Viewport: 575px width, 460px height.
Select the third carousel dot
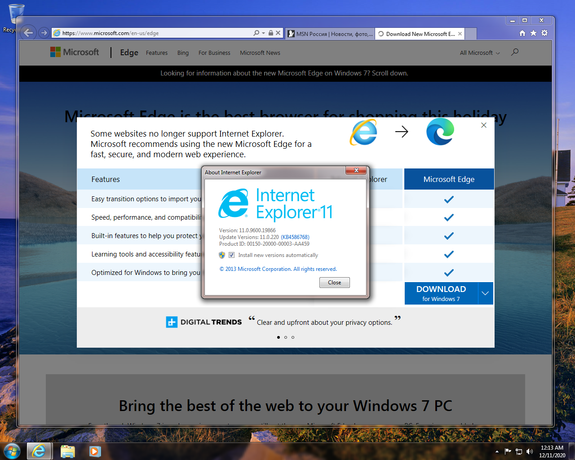coord(293,337)
